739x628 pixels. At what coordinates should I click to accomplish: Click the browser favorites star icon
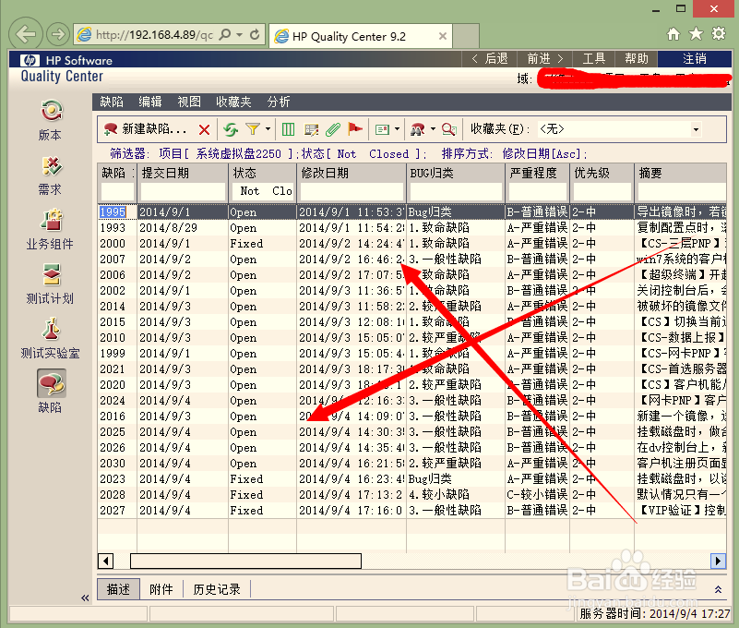point(696,34)
